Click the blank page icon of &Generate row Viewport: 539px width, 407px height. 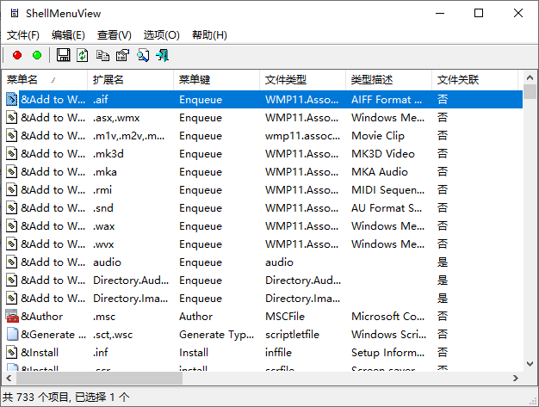point(12,334)
